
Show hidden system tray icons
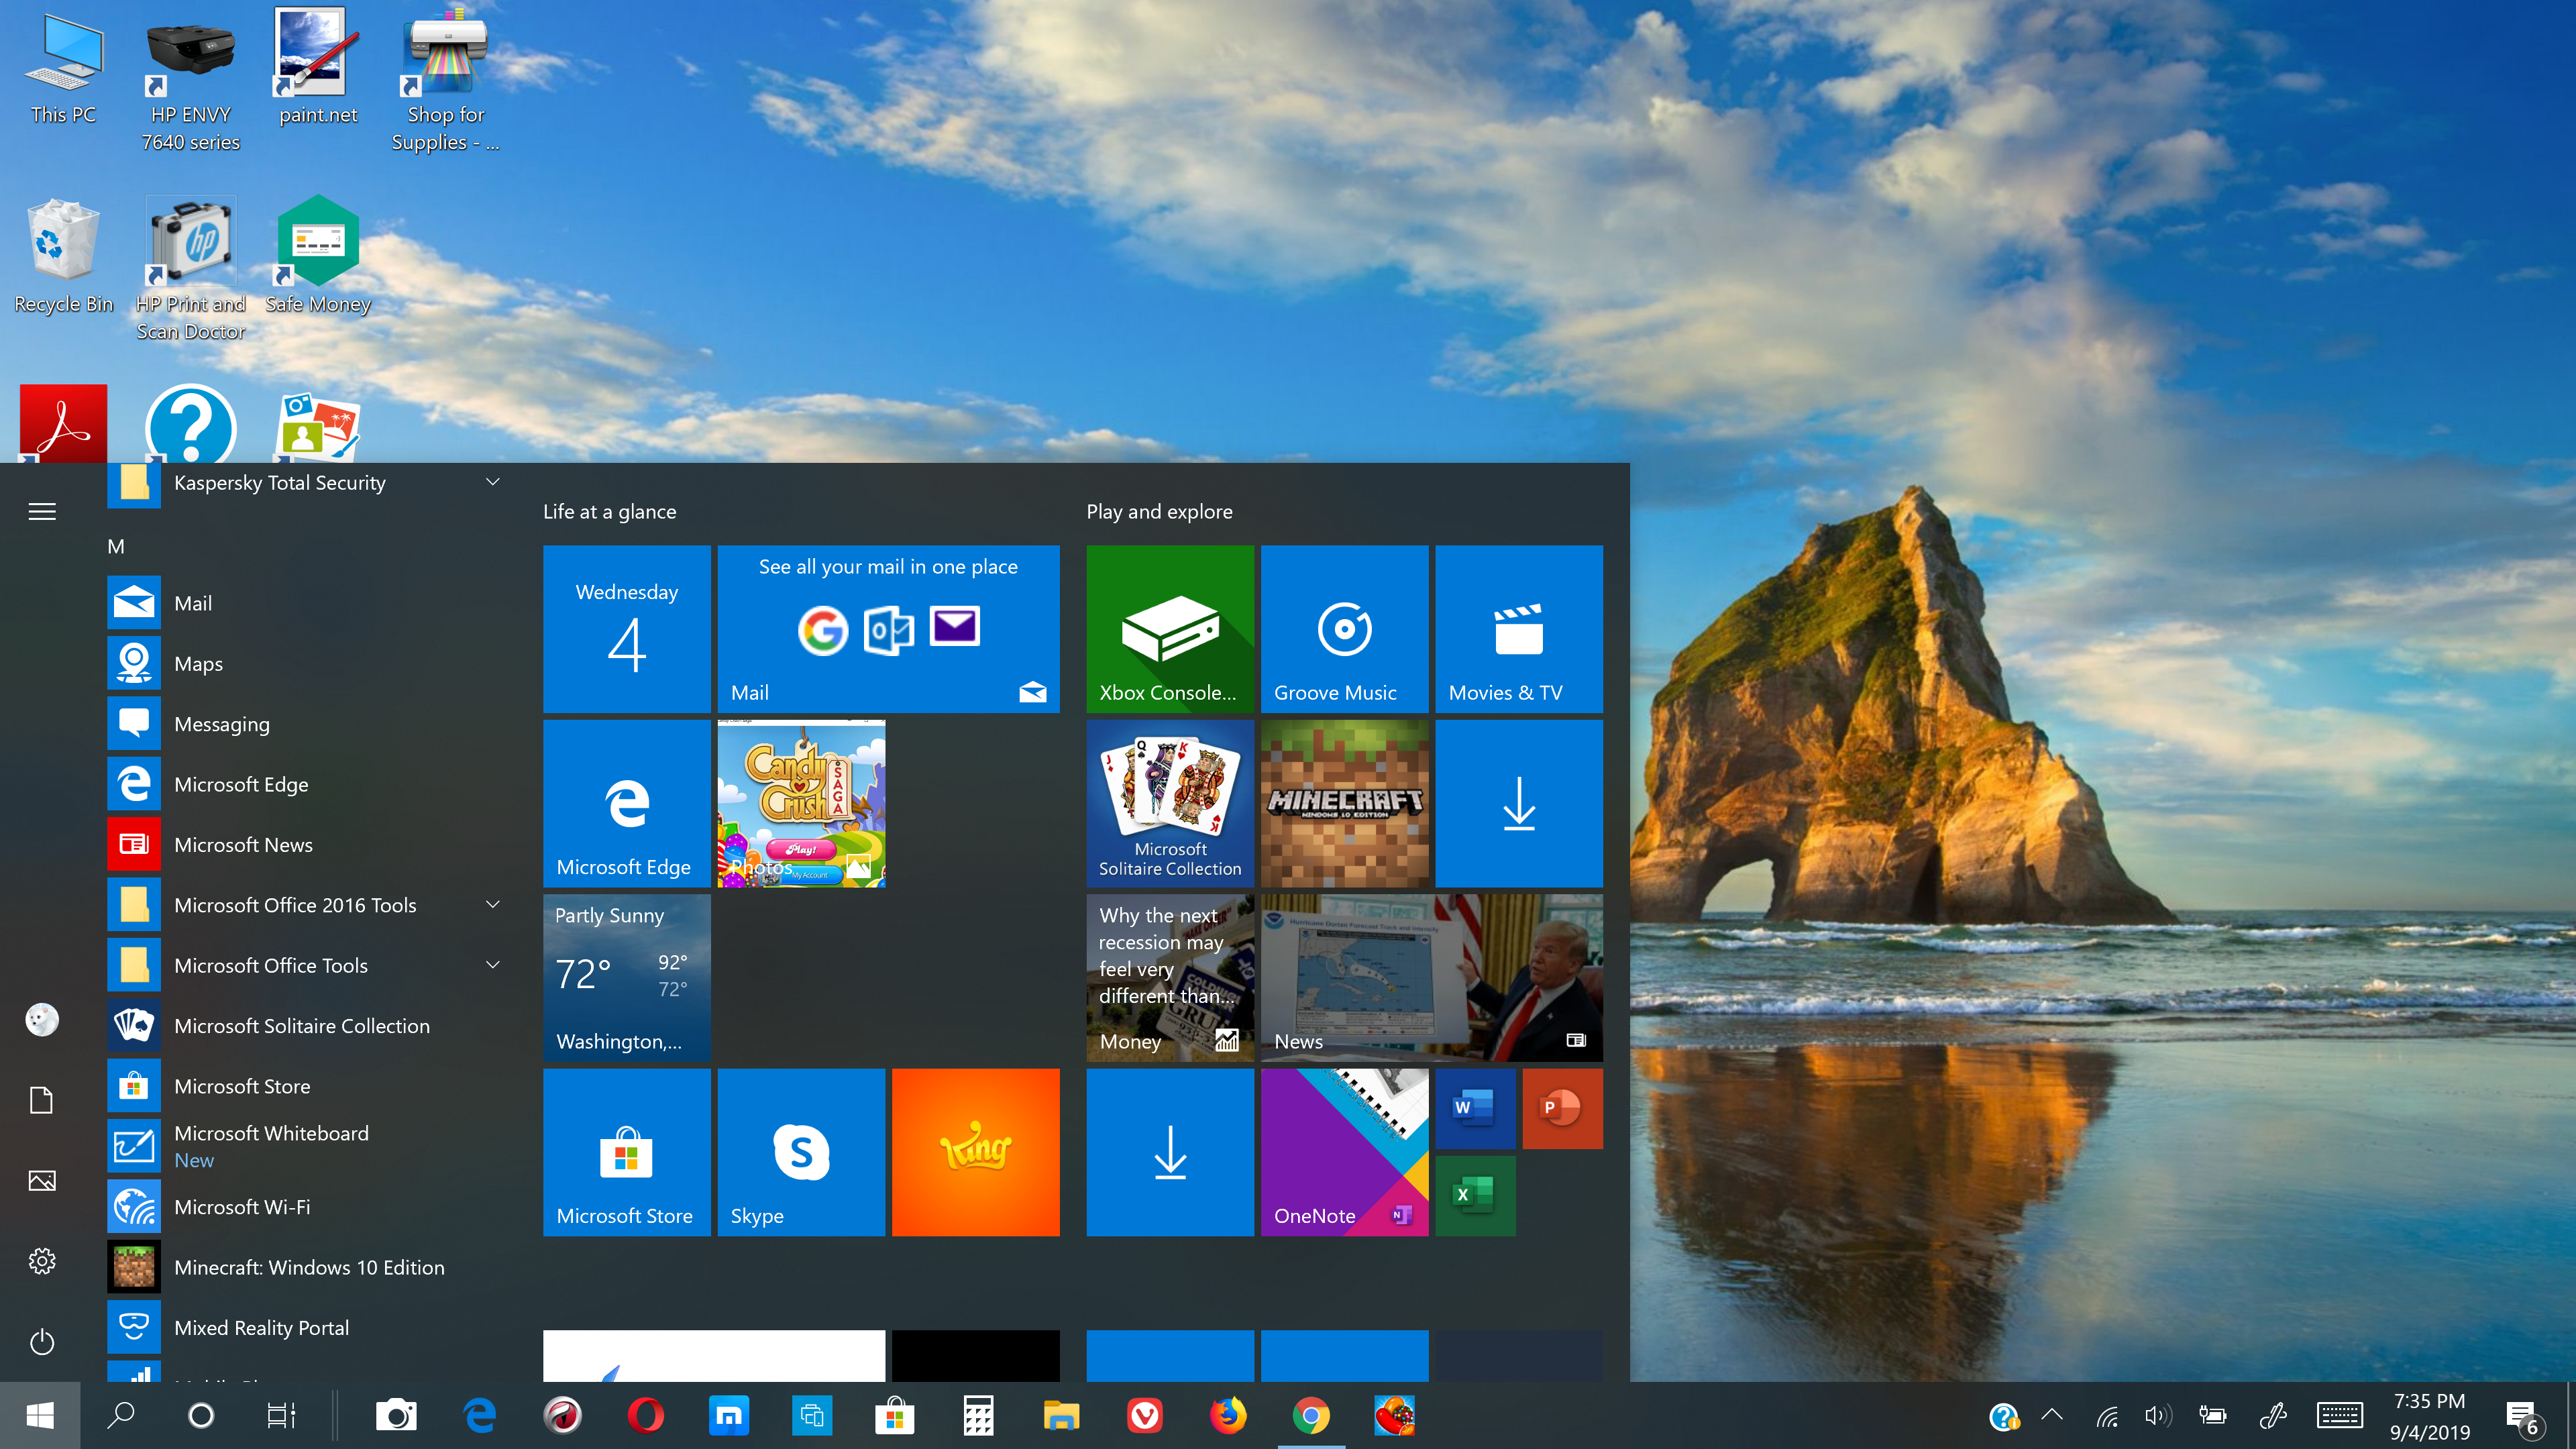(x=2052, y=1414)
